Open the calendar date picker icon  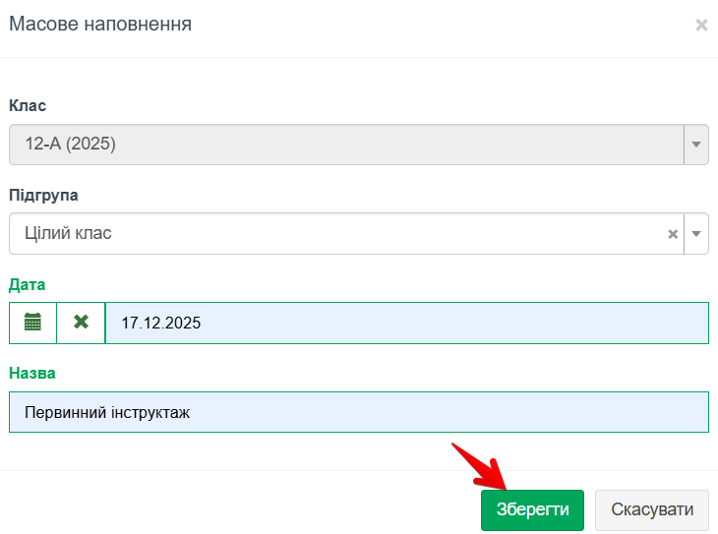(x=32, y=323)
